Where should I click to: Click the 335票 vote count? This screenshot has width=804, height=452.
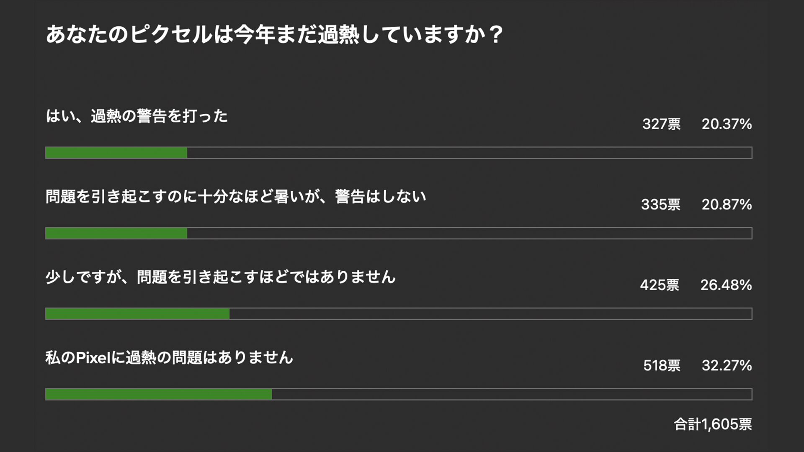point(661,204)
